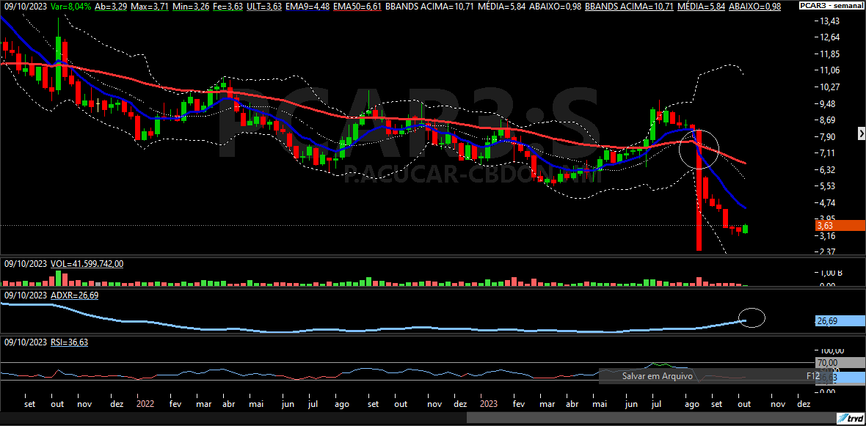Click the 70,00 RSI level tag
The image size is (866, 426).
(x=840, y=362)
